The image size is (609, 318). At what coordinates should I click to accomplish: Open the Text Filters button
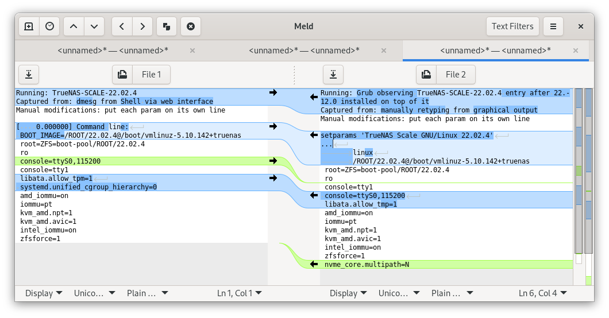click(512, 26)
